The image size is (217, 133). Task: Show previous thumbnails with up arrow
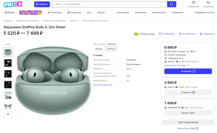click(8, 44)
